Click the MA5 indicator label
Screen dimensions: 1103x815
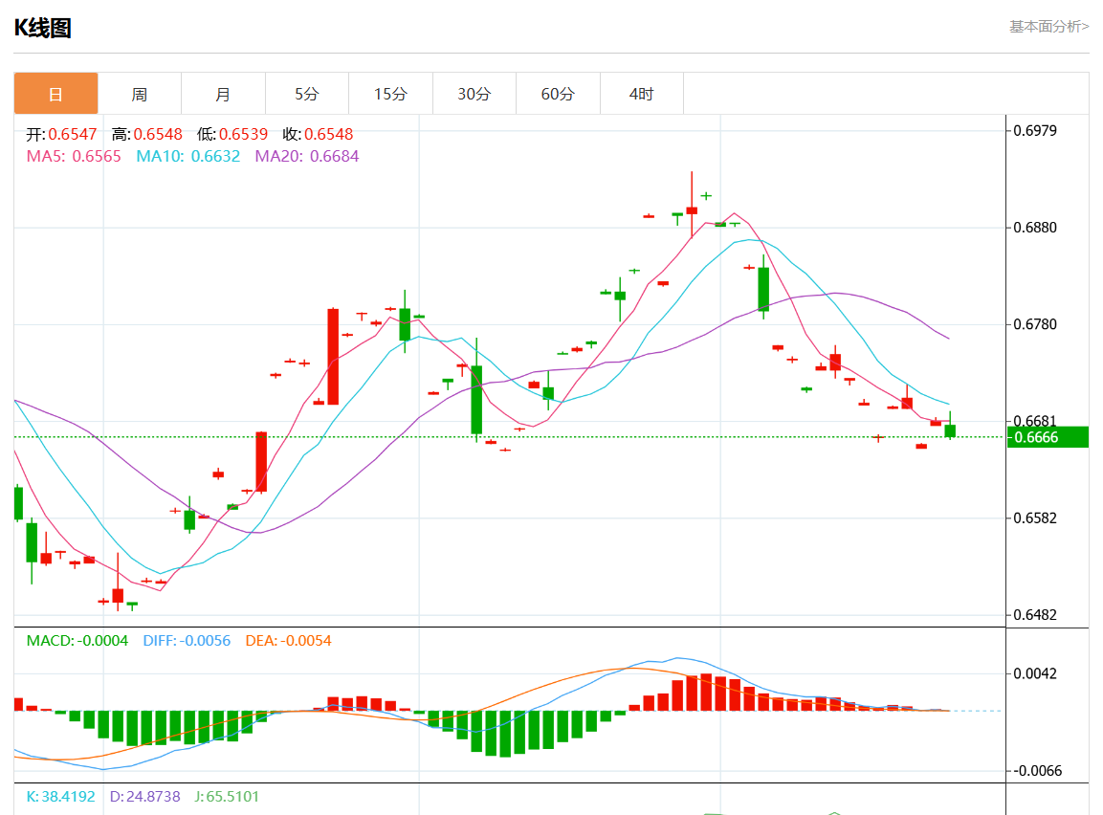tap(74, 156)
